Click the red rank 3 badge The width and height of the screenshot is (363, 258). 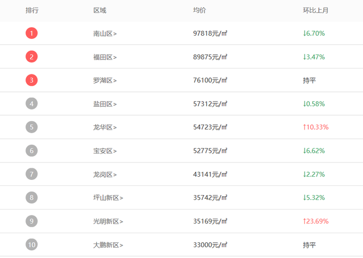pos(31,80)
